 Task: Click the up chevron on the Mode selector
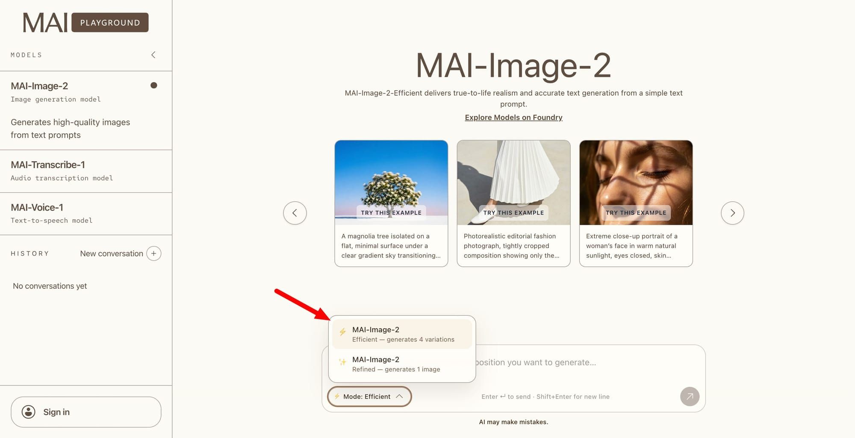(399, 397)
